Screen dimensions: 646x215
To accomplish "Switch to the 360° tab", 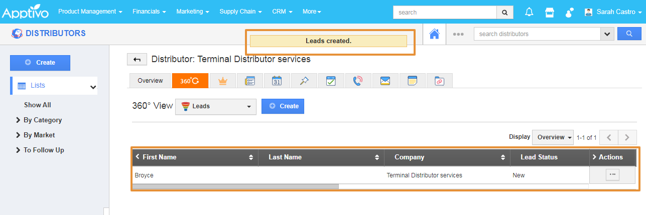I will [190, 81].
